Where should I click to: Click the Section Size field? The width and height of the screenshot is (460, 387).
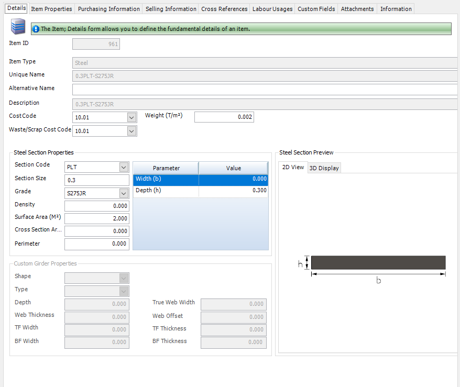pos(97,180)
